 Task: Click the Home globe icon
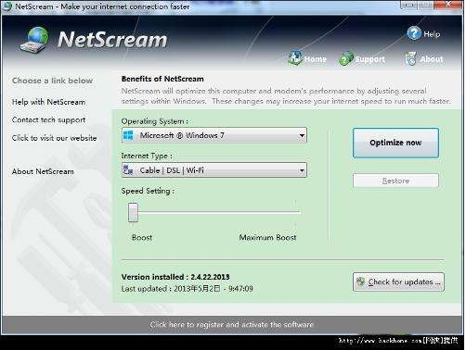(295, 58)
